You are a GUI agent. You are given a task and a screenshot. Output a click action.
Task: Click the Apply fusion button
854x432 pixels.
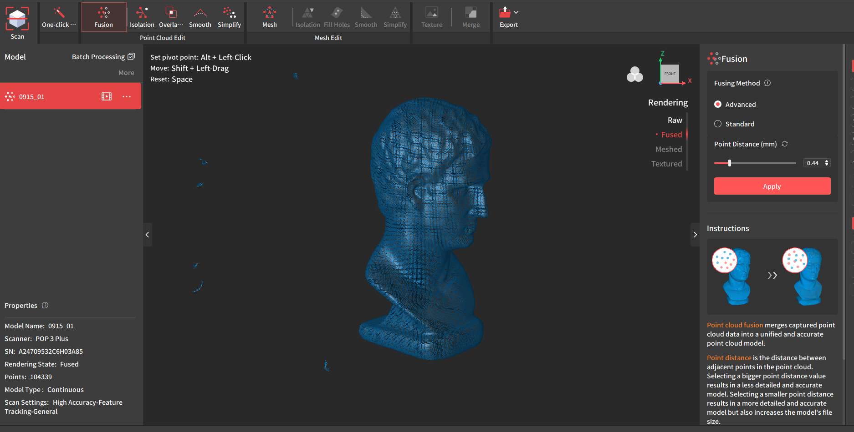772,186
